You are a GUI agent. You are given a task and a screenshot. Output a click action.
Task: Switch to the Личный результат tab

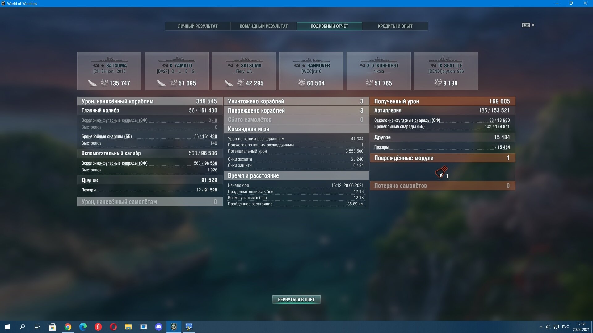198,26
